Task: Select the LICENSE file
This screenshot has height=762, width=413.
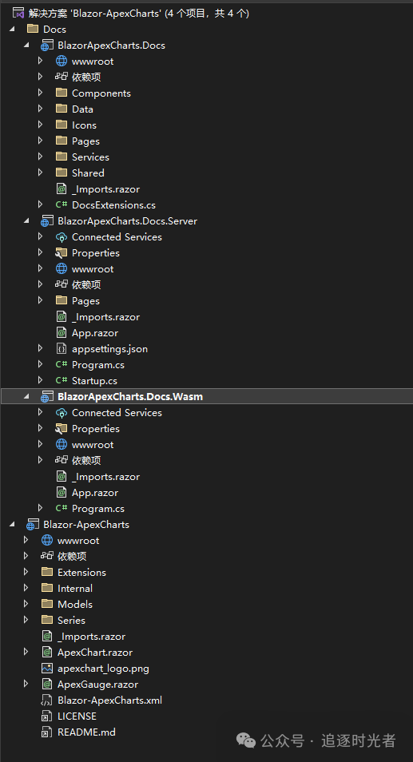Action: 77,716
